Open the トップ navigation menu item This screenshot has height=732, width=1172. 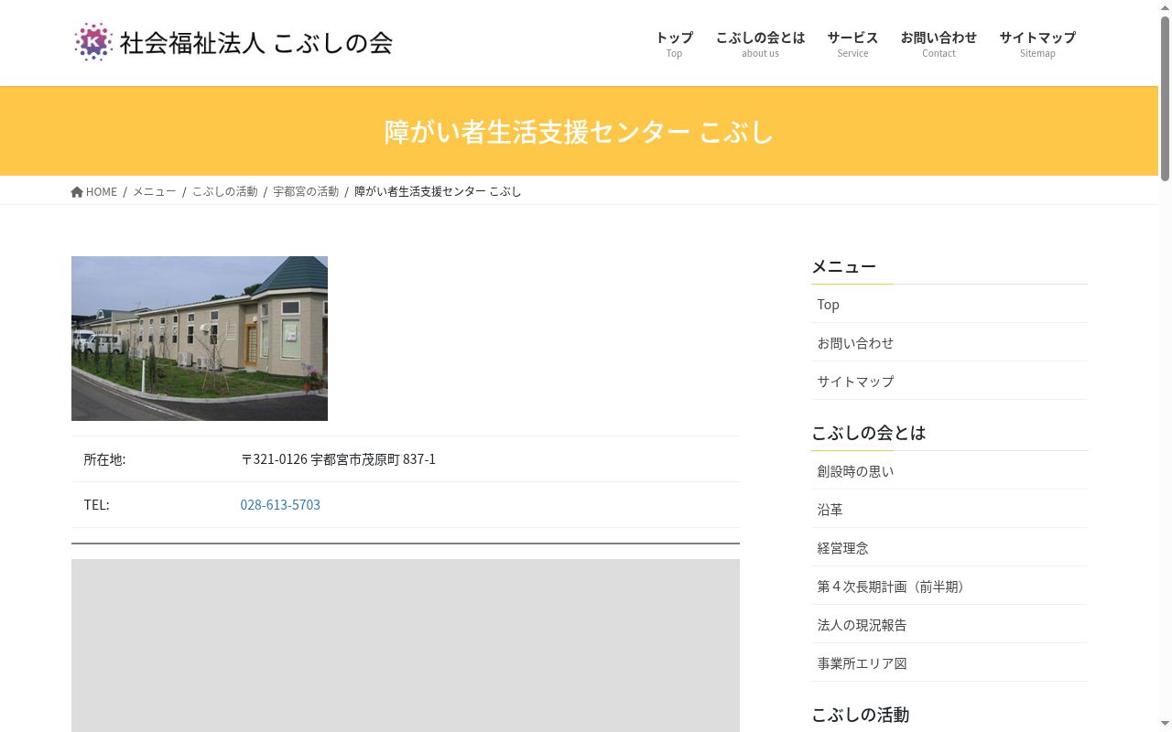pyautogui.click(x=674, y=44)
